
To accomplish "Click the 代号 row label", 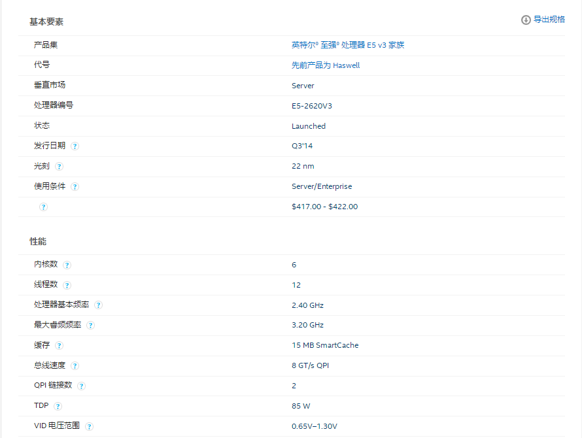I will pos(42,65).
